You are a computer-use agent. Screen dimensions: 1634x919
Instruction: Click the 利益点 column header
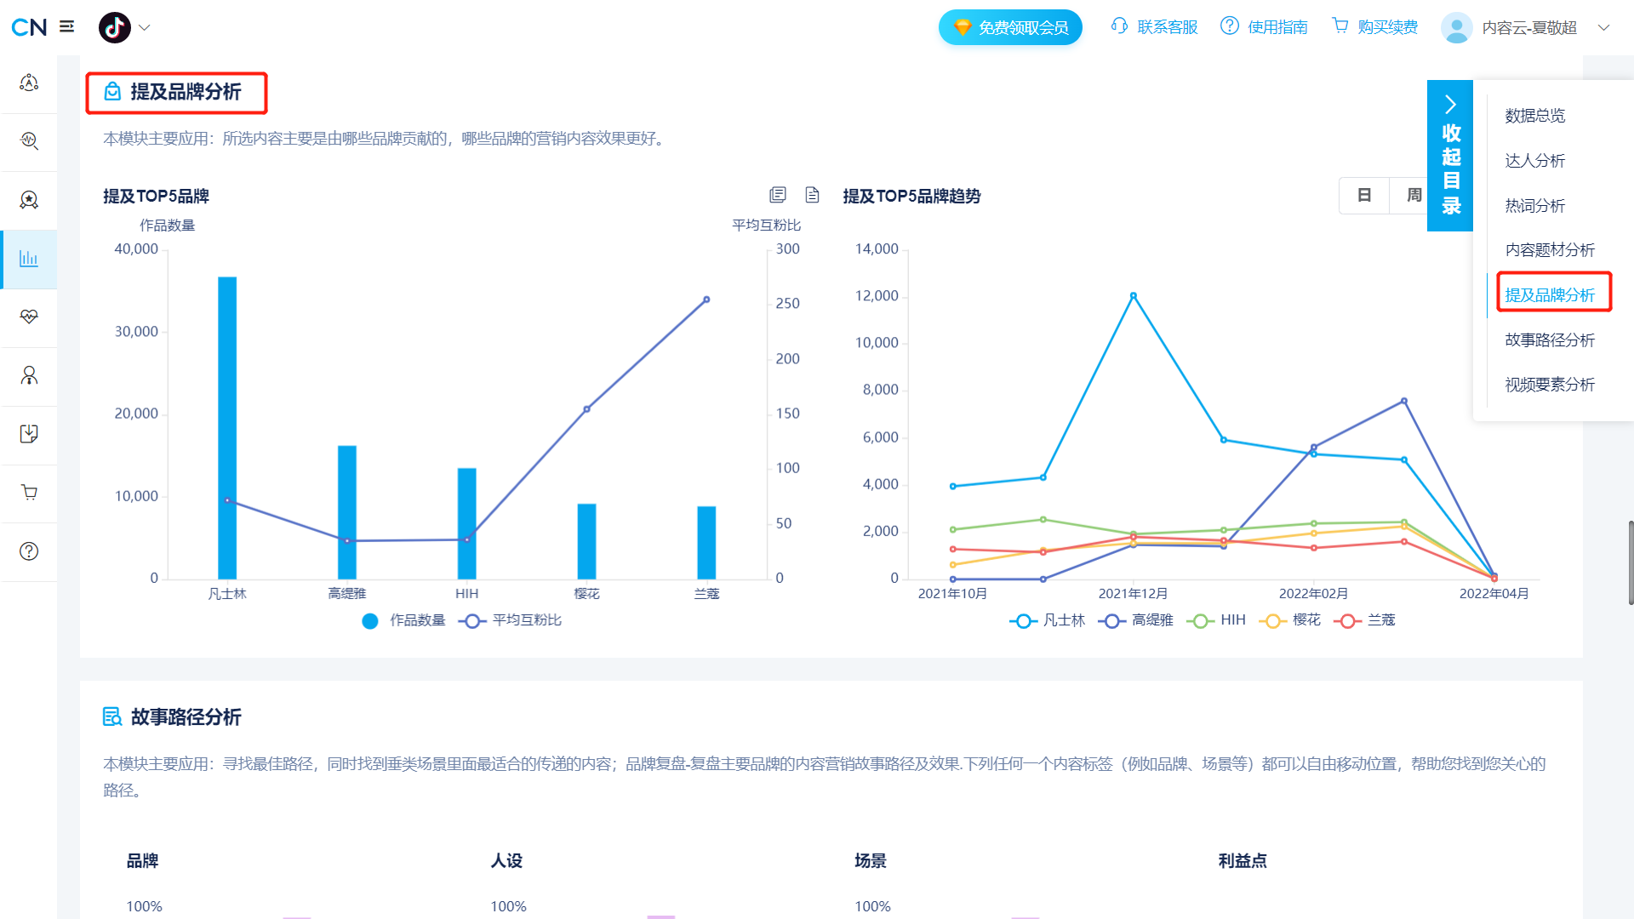click(x=1243, y=861)
